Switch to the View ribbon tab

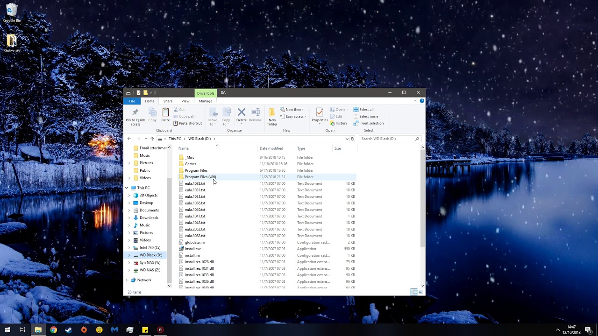185,101
